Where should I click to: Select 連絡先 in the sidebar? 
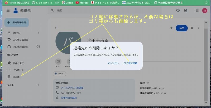16,33
